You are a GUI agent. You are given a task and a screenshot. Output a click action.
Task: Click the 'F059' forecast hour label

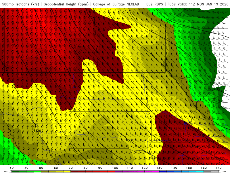(172, 4)
